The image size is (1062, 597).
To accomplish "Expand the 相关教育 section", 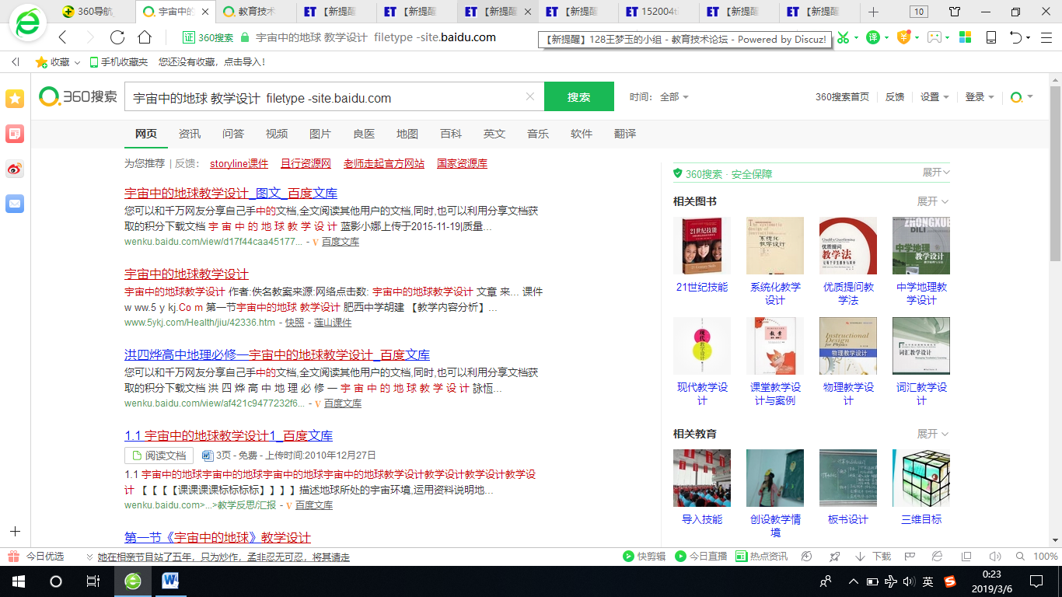I will pos(933,434).
